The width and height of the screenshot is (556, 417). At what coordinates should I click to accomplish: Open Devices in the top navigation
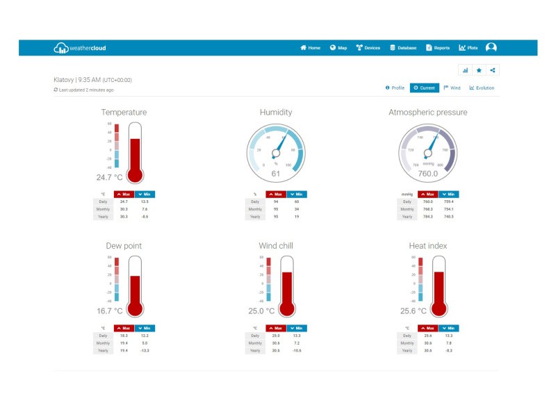point(368,48)
